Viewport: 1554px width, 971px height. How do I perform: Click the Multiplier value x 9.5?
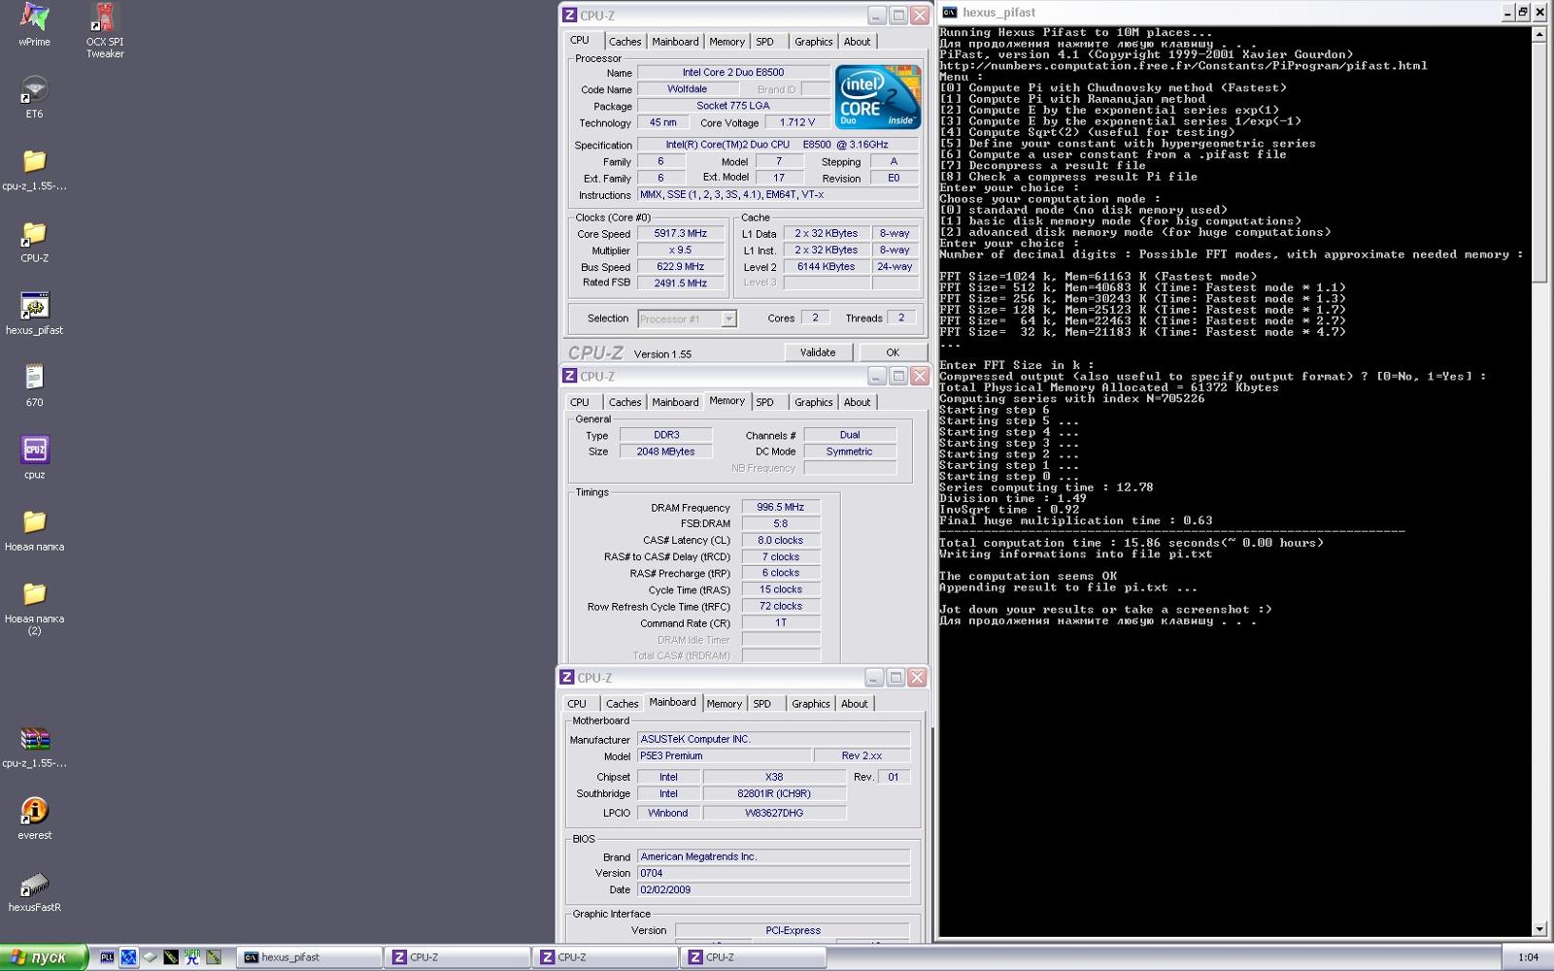680,251
